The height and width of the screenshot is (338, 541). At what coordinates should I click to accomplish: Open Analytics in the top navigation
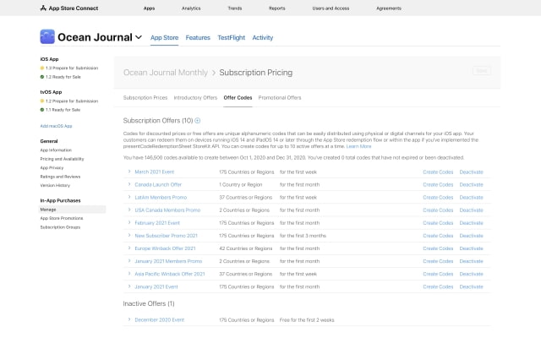point(191,8)
